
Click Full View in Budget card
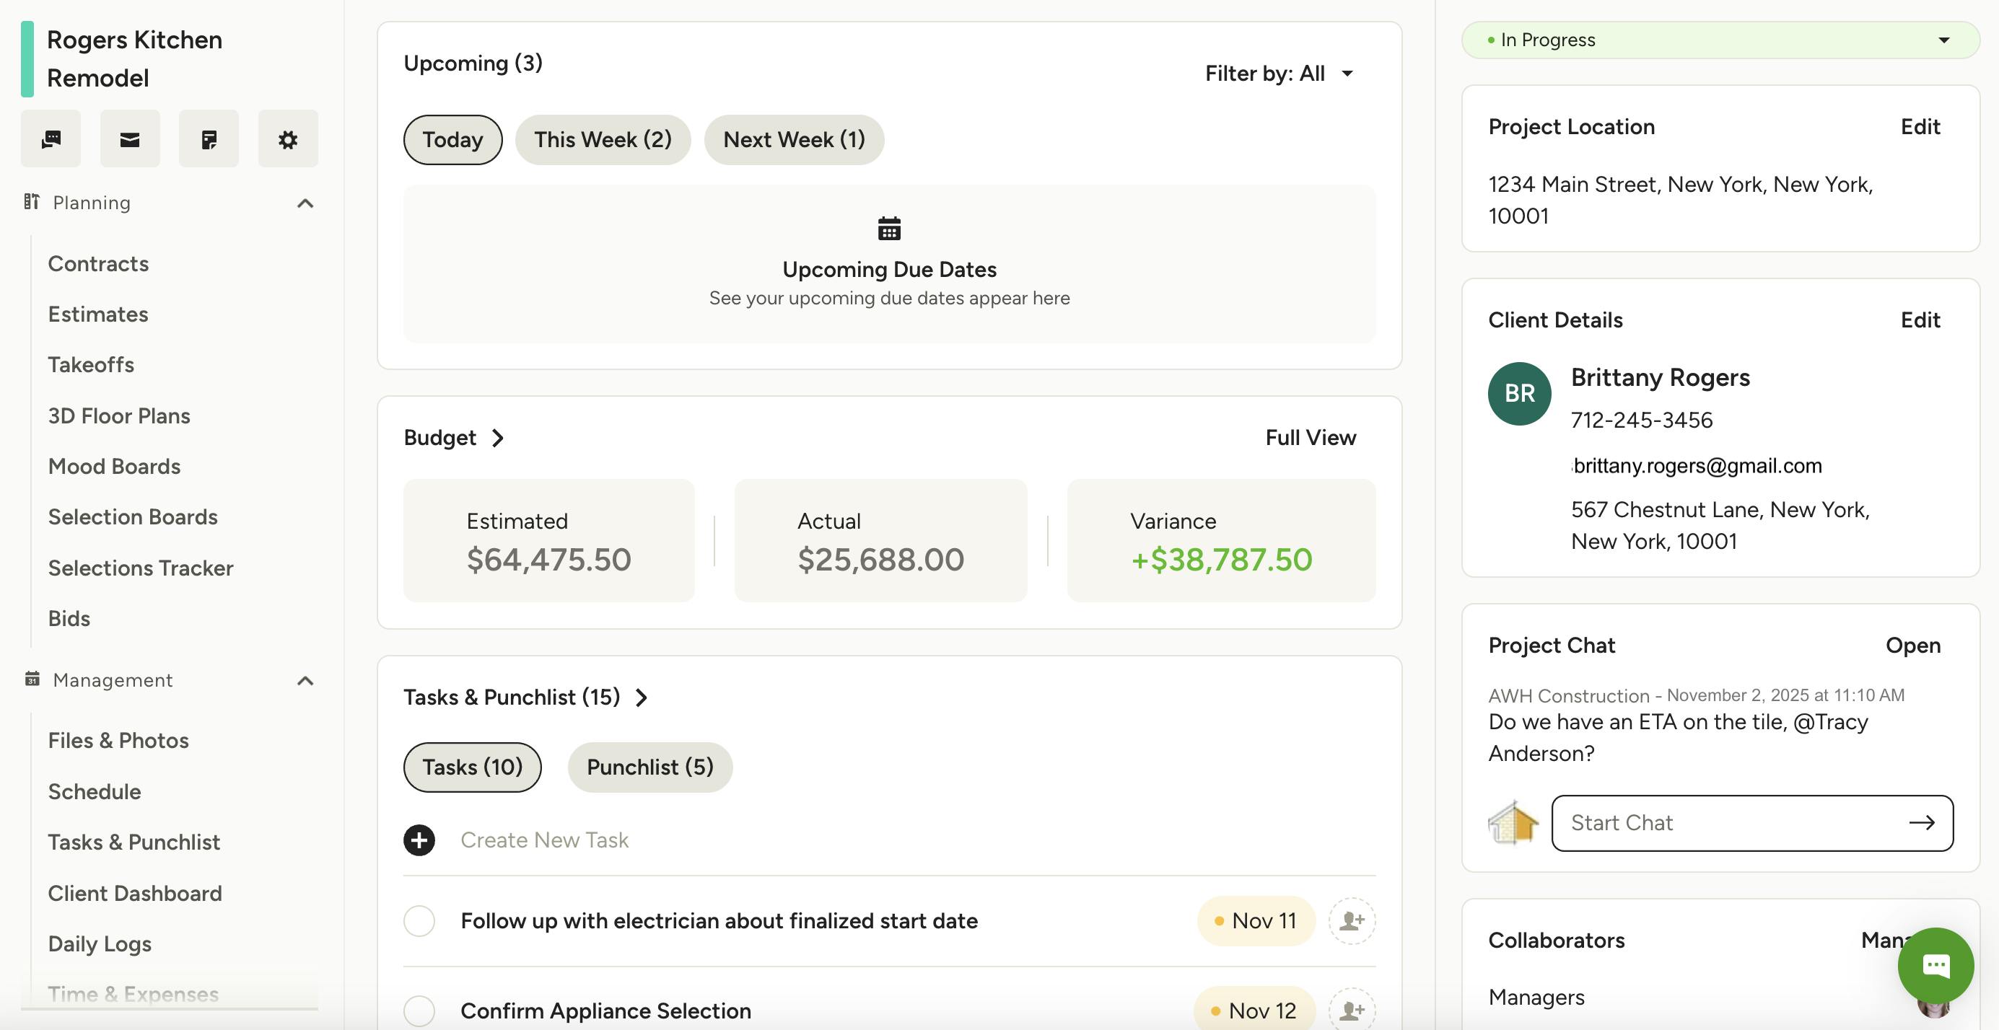click(x=1310, y=437)
